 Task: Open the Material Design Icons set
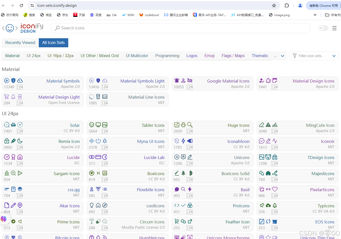pos(297,84)
